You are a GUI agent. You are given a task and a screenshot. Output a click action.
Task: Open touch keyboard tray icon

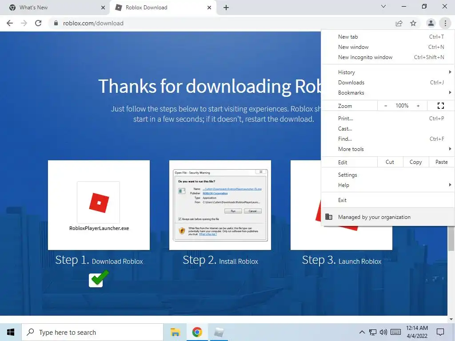(x=395, y=332)
